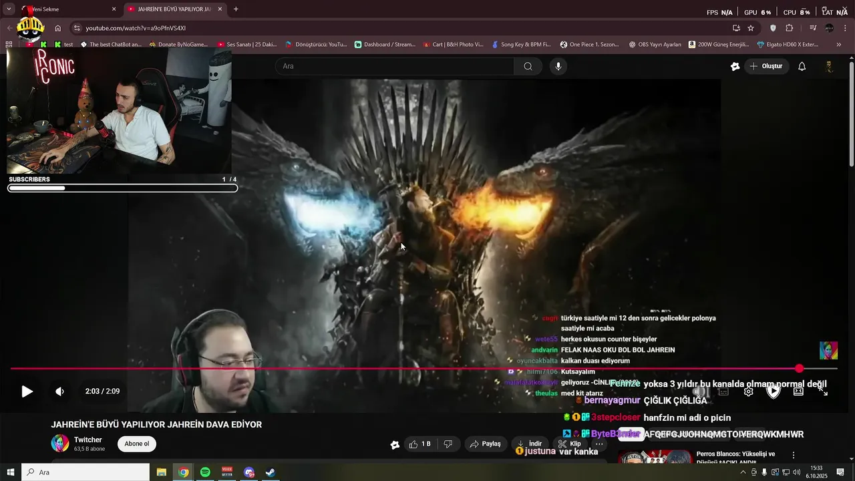Open a new browser tab with plus

click(236, 9)
